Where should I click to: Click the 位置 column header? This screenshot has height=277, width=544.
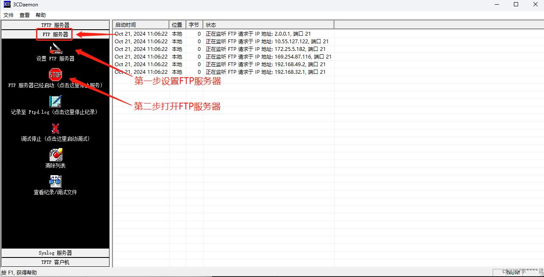(x=178, y=25)
